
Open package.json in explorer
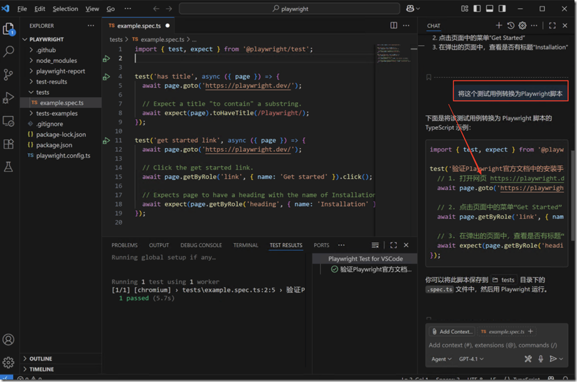[54, 145]
